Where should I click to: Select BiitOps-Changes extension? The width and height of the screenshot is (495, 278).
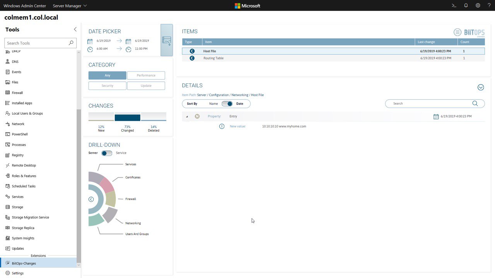pyautogui.click(x=39, y=263)
